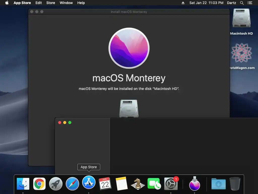This screenshot has height=194, width=258.
Task: Click the date and time in menu bar
Action: [206, 3]
